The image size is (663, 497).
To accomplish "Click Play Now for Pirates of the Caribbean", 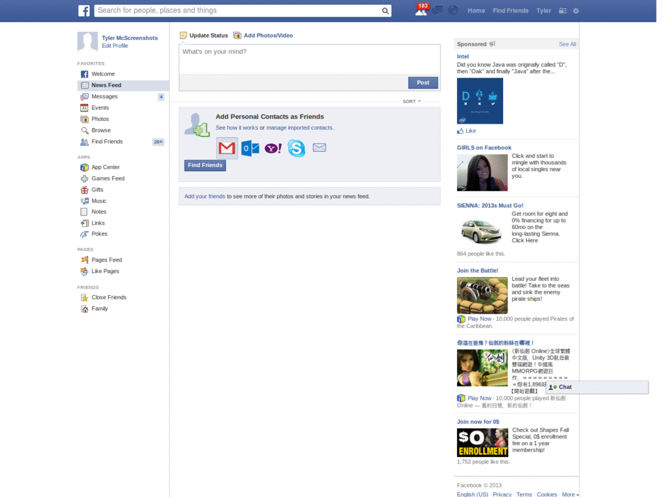I will [479, 319].
